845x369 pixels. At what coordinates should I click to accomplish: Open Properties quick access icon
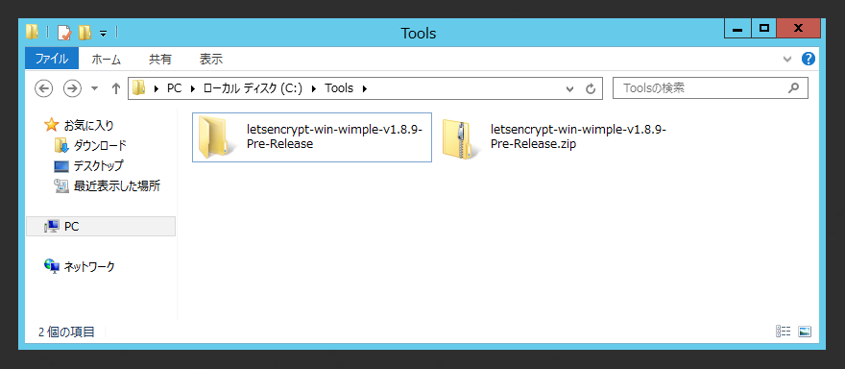coord(64,33)
